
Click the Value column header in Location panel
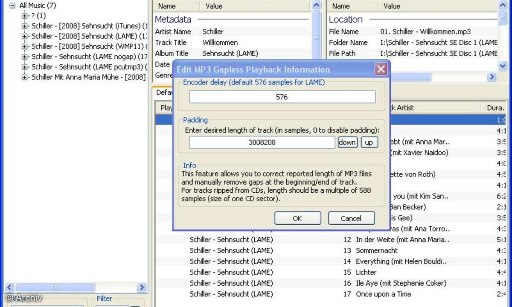[437, 6]
